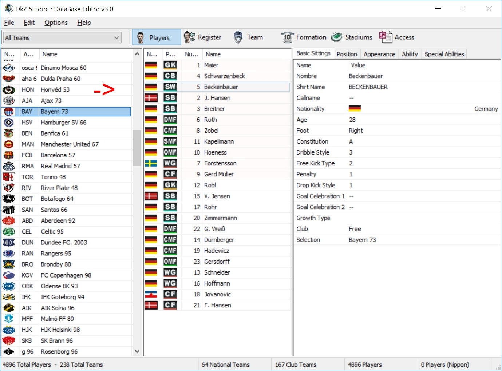Open the Edit menu

pos(29,23)
